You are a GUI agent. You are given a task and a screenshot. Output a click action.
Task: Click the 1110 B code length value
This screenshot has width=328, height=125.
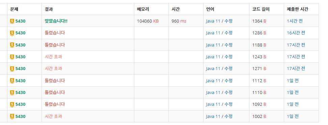click(x=259, y=92)
